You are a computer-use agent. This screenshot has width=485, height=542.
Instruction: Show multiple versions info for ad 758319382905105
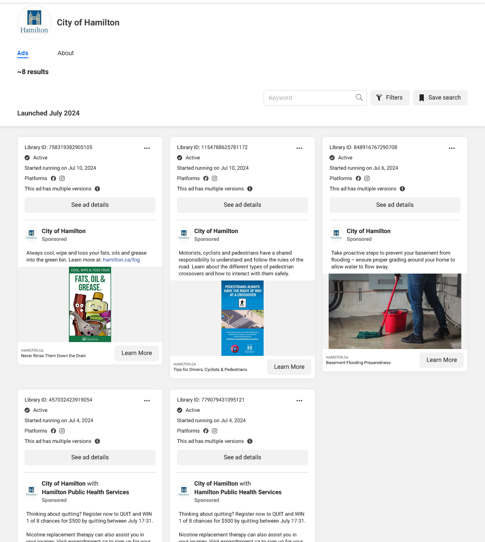(97, 189)
